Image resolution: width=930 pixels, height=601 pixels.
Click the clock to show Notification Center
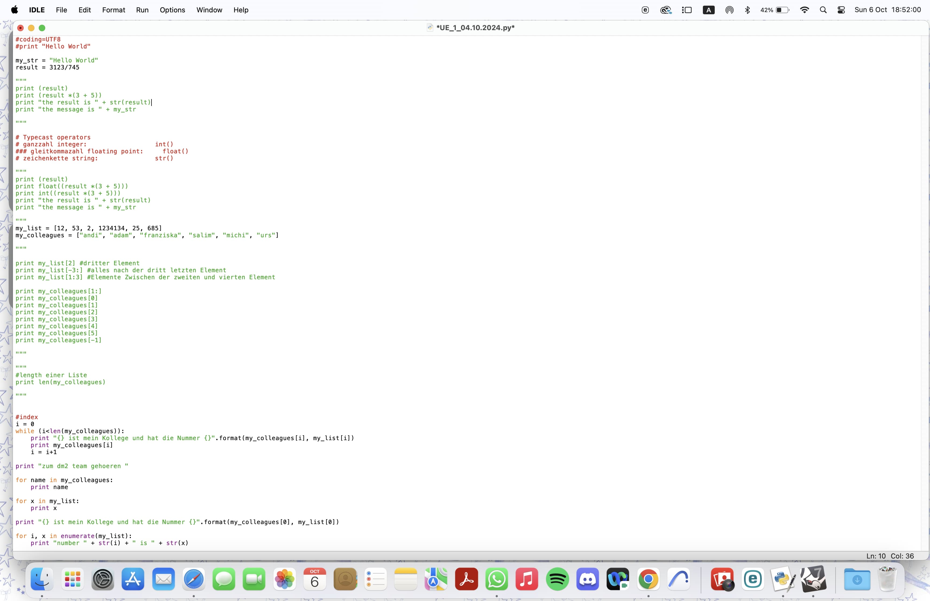[888, 10]
